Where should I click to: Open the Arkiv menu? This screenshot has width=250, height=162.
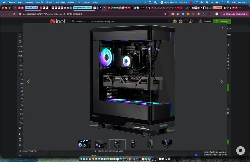[x=20, y=2]
